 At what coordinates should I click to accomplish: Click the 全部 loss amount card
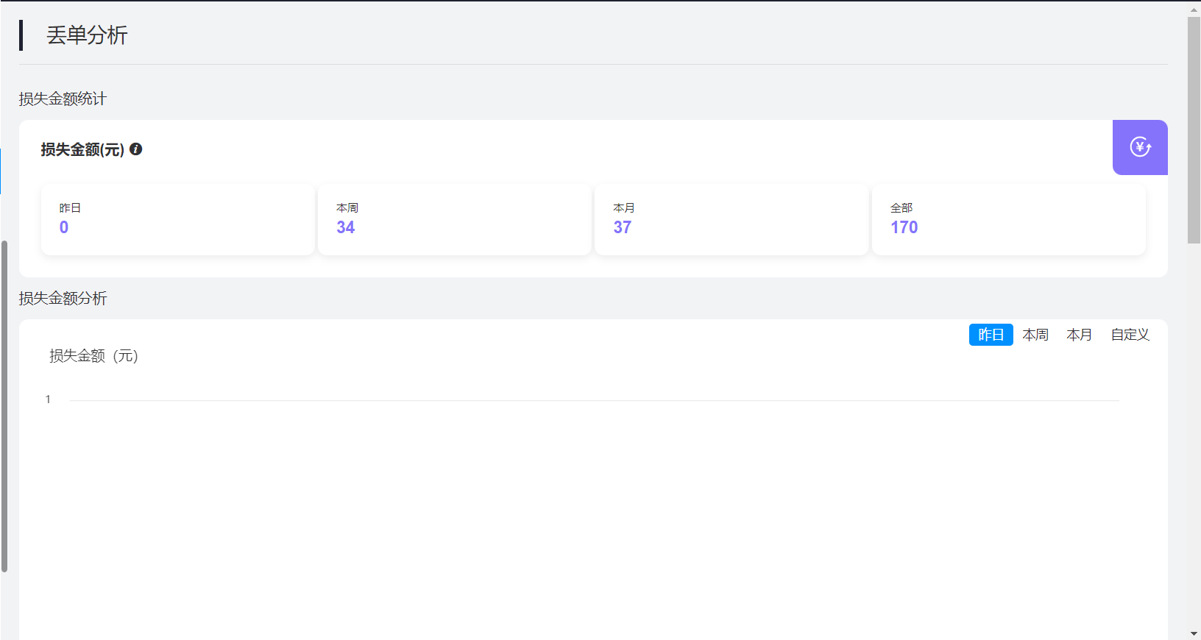pyautogui.click(x=1008, y=219)
